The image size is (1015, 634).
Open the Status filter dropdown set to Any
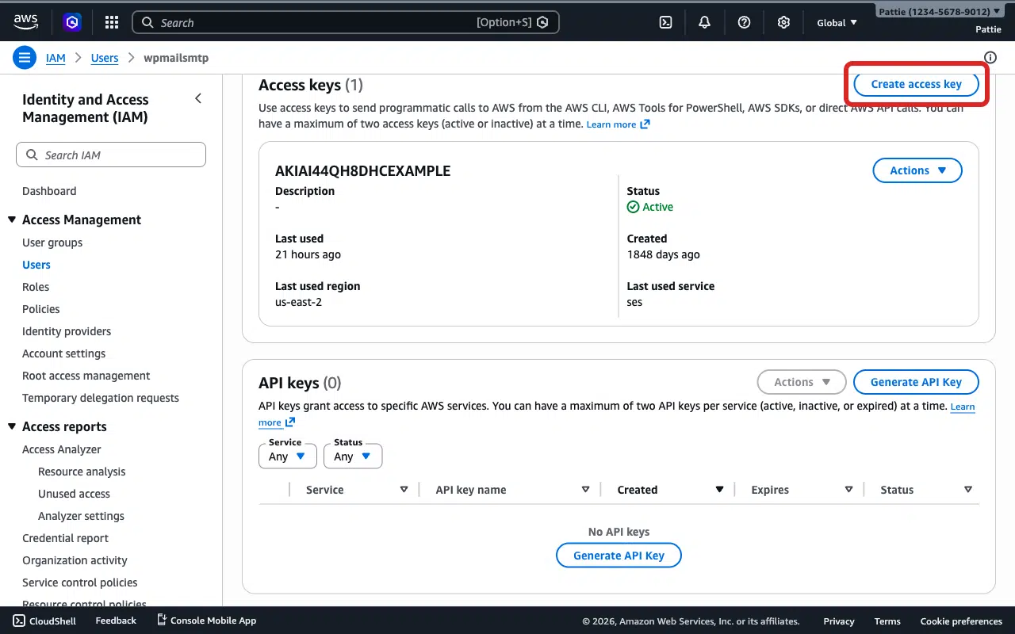click(x=353, y=456)
